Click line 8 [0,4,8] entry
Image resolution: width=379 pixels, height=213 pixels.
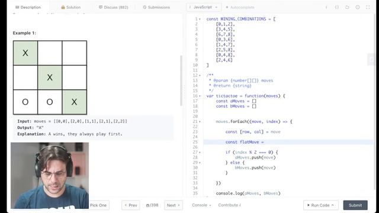click(225, 55)
